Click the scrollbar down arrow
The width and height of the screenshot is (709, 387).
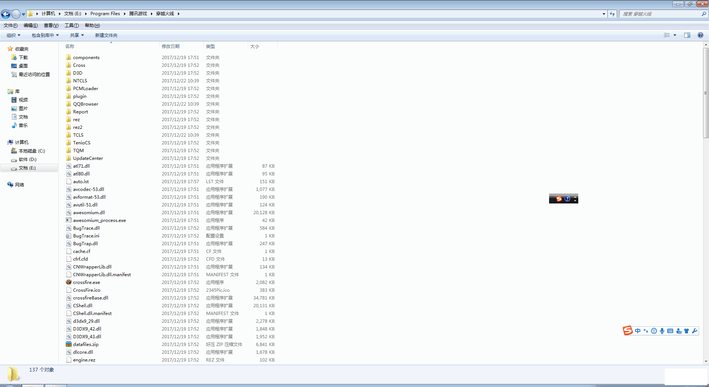(706, 362)
